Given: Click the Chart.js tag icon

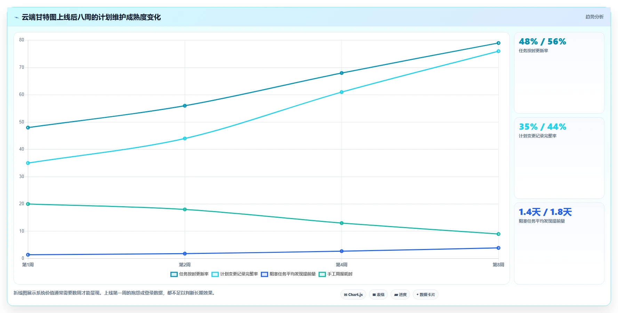Looking at the screenshot, I should (x=346, y=295).
